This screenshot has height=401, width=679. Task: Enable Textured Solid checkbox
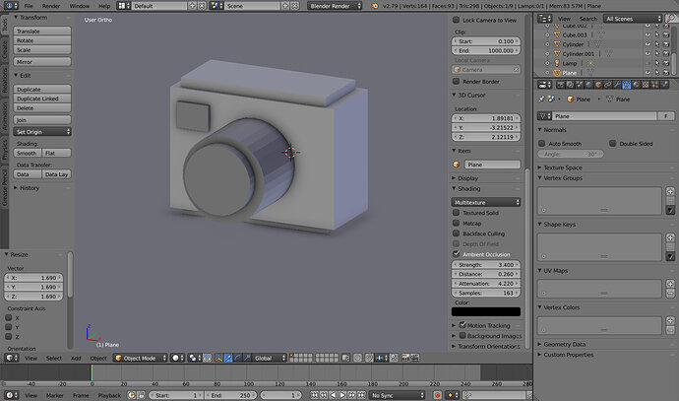pos(456,213)
